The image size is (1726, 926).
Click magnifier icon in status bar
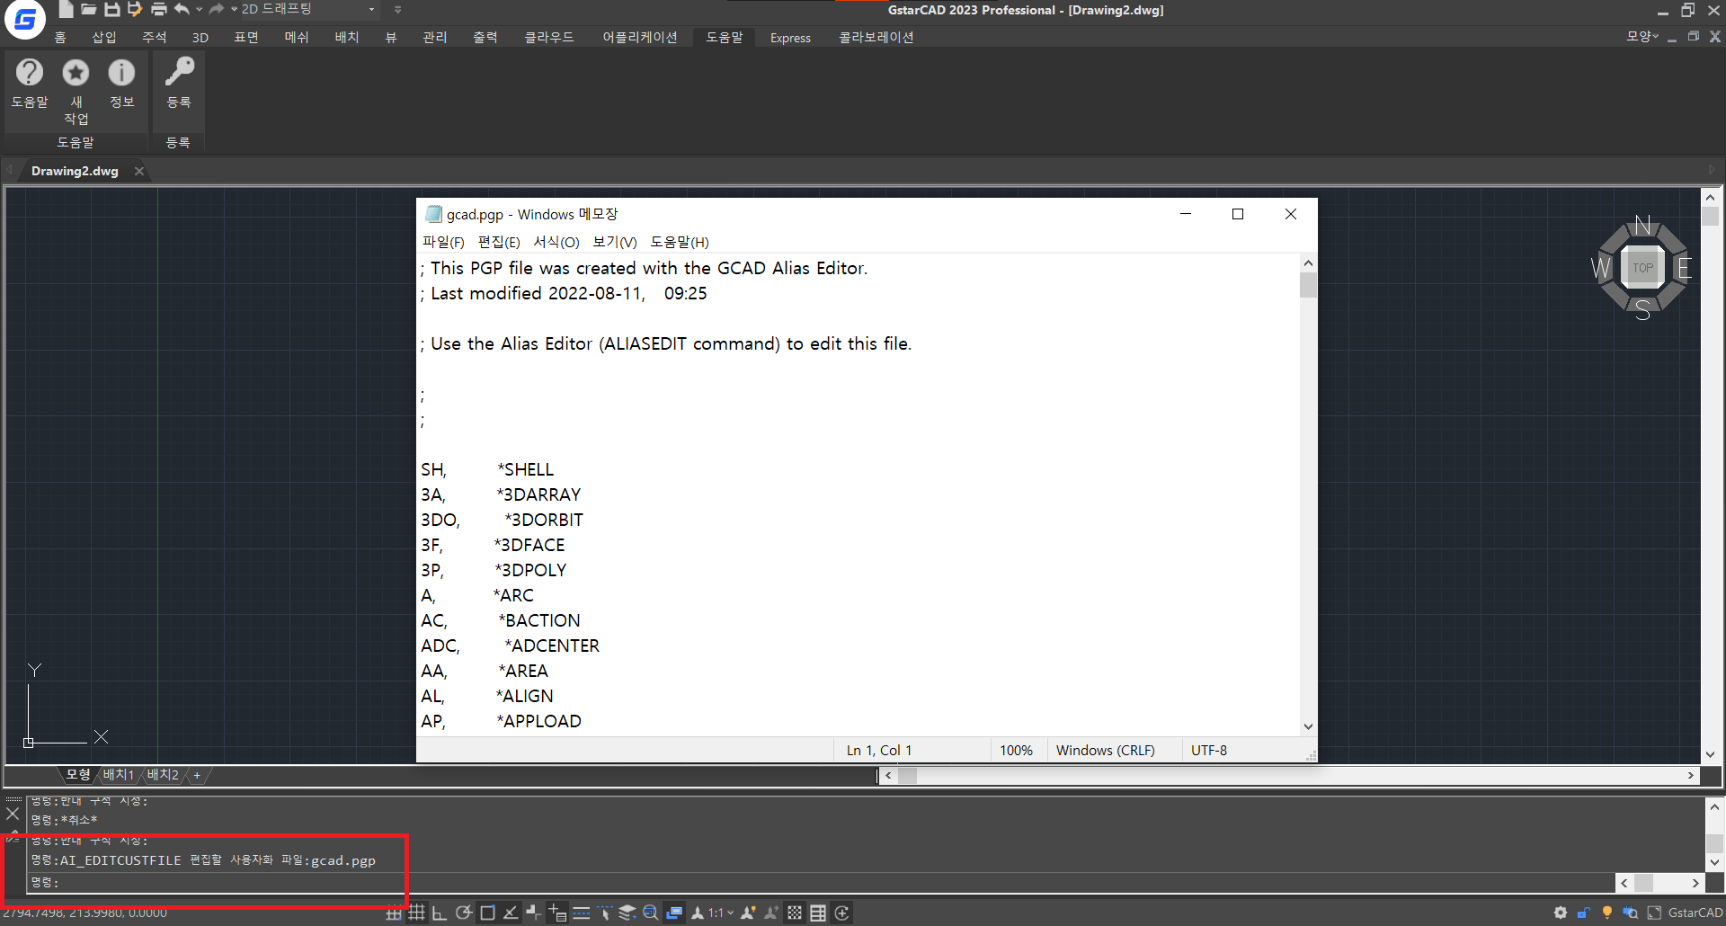coord(651,913)
